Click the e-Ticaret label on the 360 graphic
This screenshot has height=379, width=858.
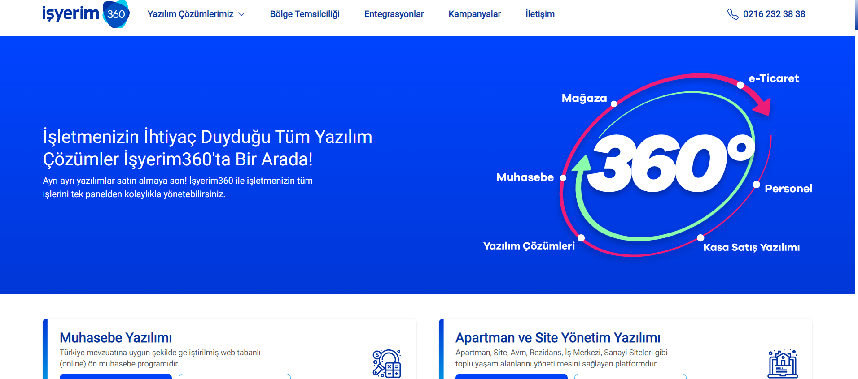(774, 78)
